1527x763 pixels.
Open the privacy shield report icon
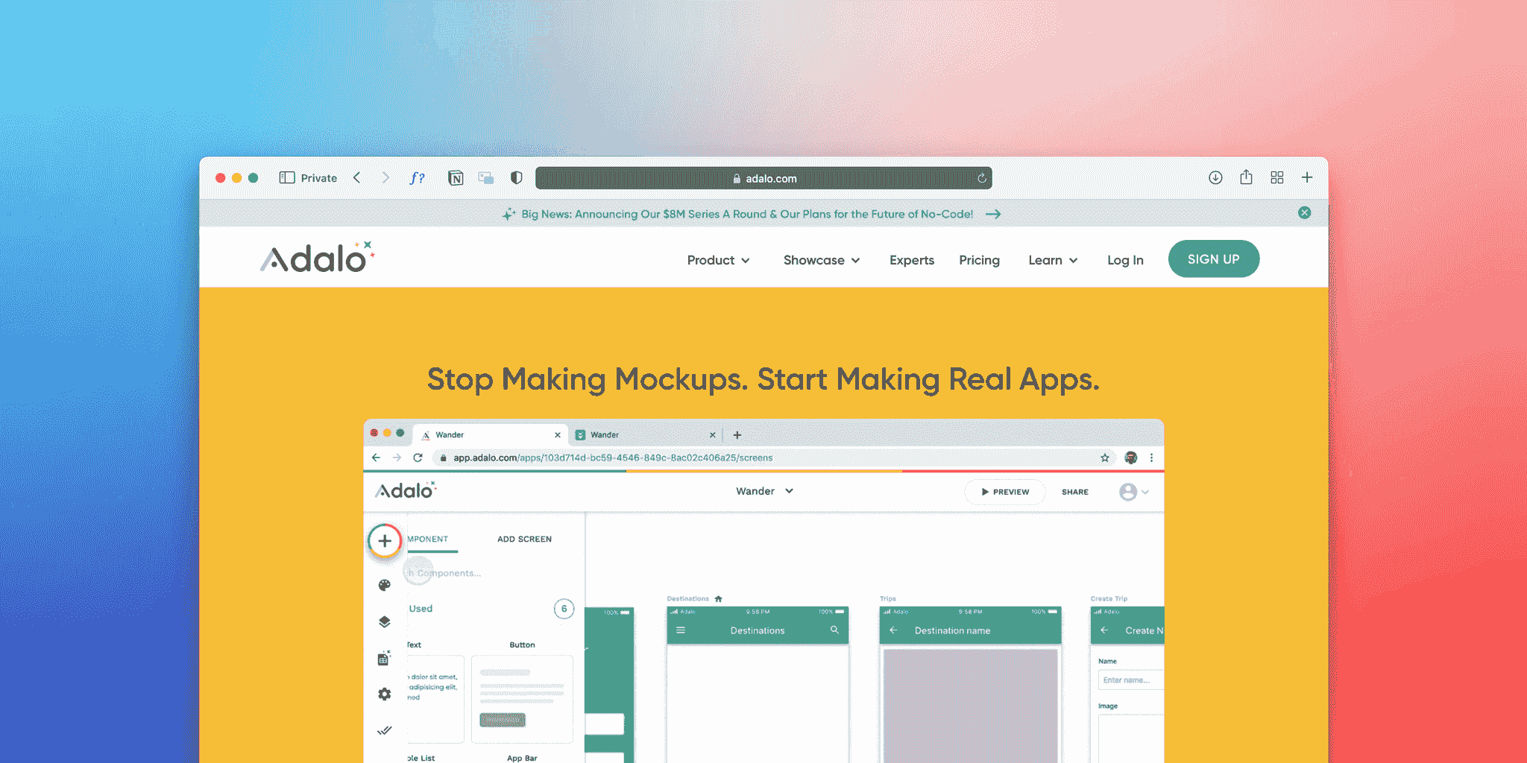516,177
